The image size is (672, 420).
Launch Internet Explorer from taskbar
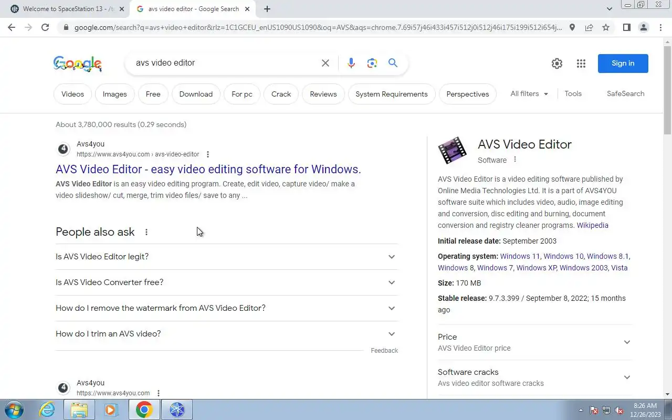coord(47,409)
